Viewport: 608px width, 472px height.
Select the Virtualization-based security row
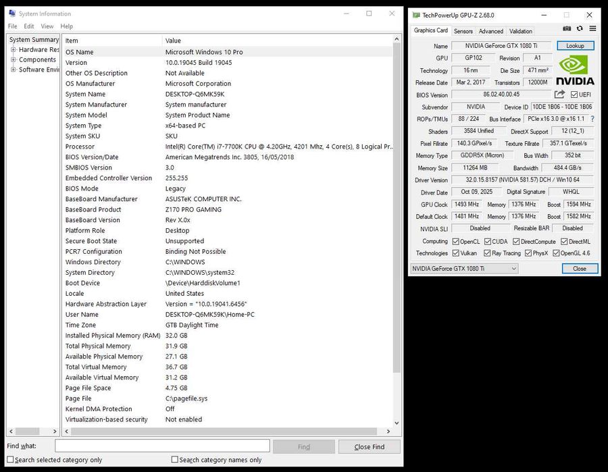pyautogui.click(x=227, y=419)
